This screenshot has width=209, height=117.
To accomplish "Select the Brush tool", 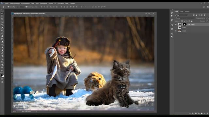I will point(2,33).
